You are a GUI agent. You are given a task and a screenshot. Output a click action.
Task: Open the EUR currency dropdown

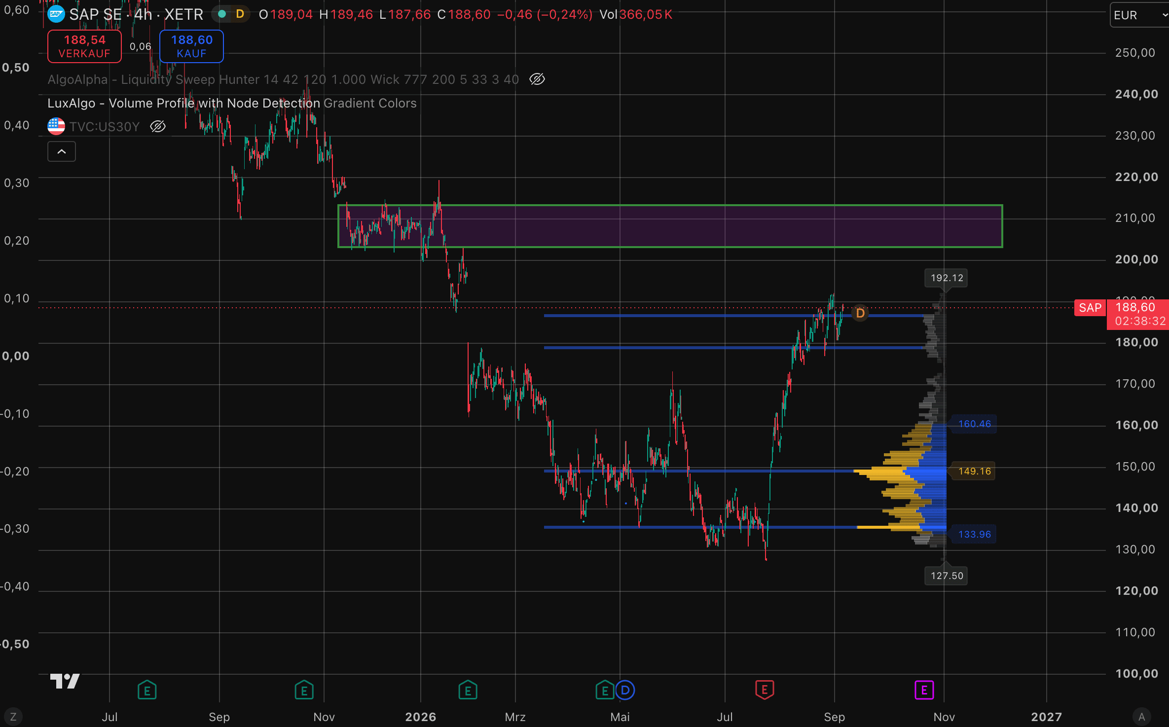pyautogui.click(x=1139, y=15)
